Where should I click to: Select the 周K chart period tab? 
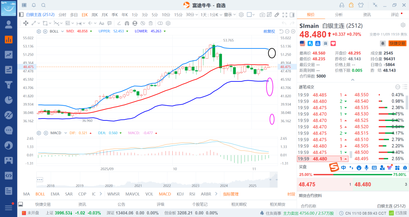coord(94,15)
